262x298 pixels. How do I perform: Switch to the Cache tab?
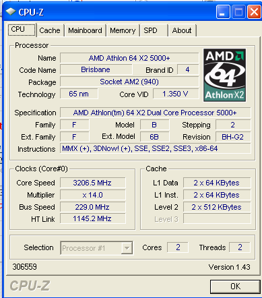click(x=50, y=30)
